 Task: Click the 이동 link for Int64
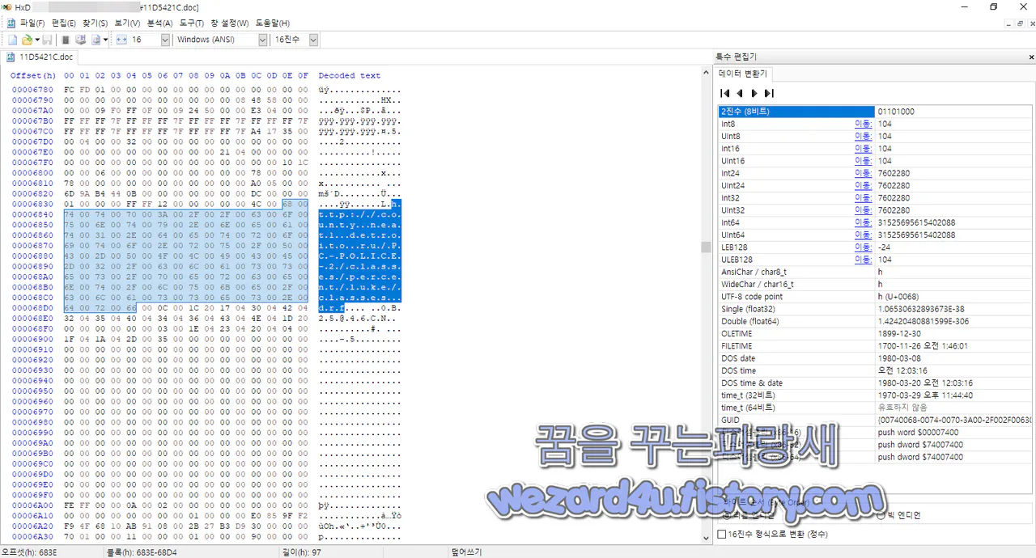click(864, 222)
